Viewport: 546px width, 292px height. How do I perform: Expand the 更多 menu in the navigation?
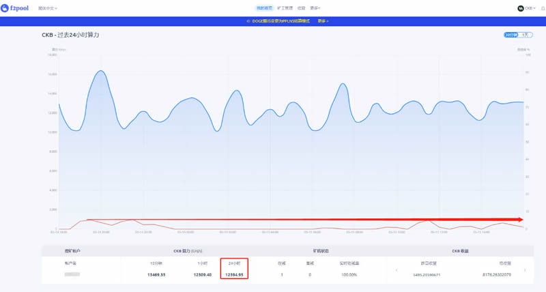tap(315, 8)
